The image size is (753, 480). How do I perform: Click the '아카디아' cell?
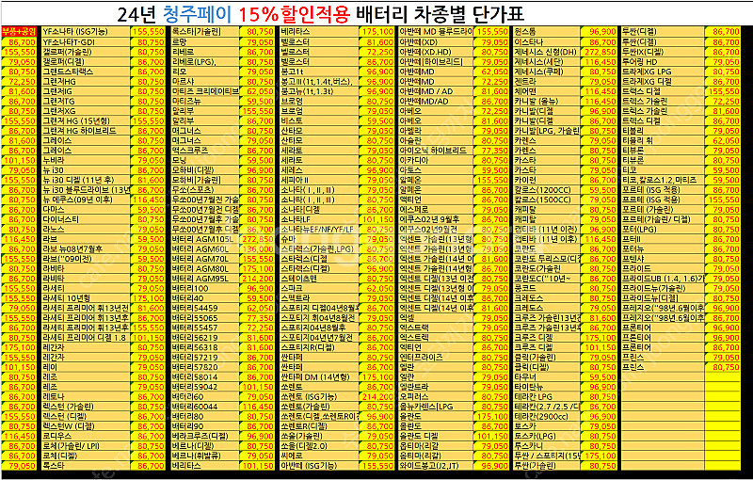(436, 160)
